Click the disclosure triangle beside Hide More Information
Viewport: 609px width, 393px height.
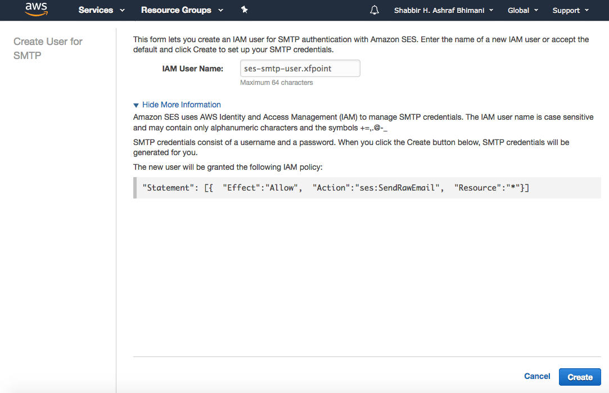point(136,105)
